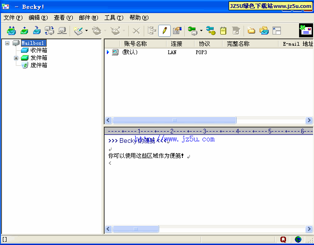Click the 连接 column header

tap(181, 44)
